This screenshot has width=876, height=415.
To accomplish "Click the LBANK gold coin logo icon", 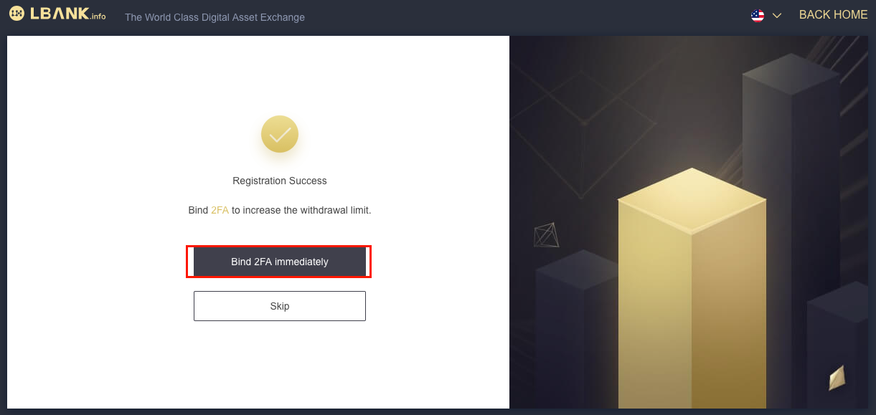I will [x=17, y=14].
